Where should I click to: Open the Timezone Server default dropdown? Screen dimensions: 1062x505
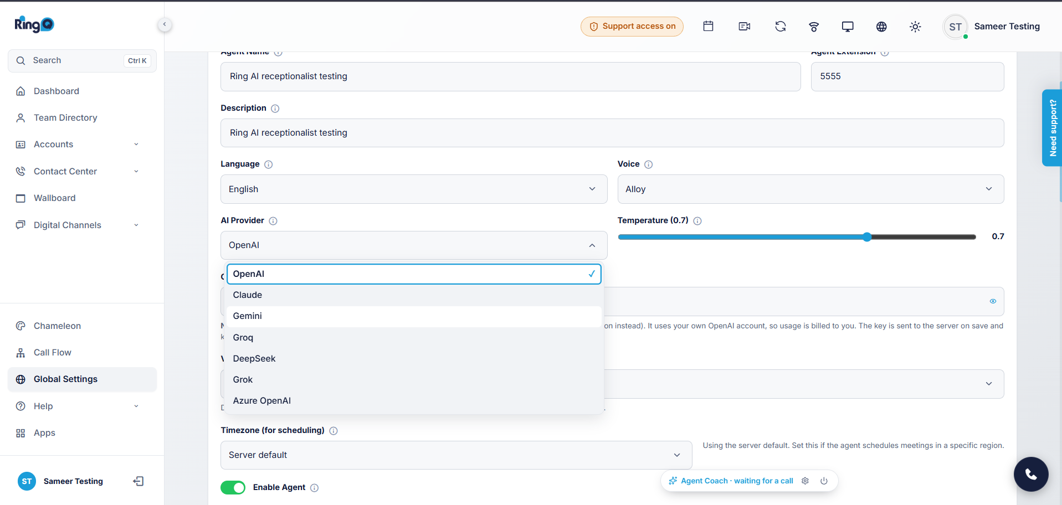coord(456,455)
